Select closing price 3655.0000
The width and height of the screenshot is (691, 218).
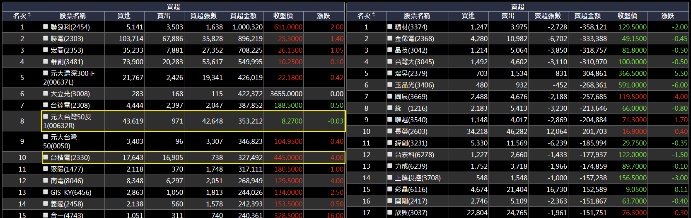coord(286,94)
